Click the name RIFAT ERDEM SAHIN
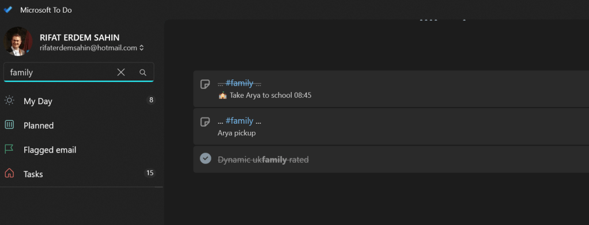Image resolution: width=589 pixels, height=225 pixels. 80,37
